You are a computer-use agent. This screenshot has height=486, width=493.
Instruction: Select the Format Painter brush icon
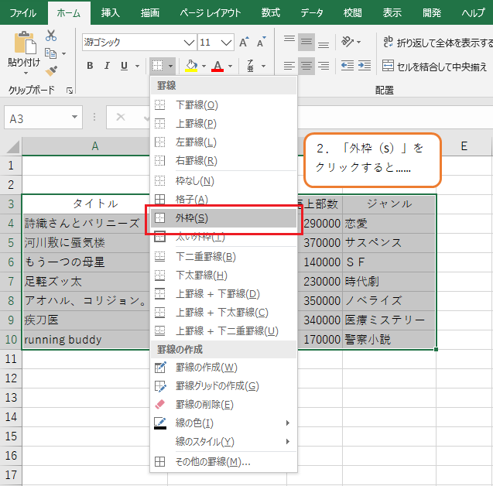click(51, 71)
